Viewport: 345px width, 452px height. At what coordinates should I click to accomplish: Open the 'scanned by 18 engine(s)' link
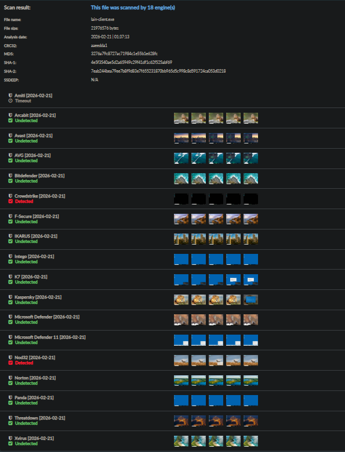[x=133, y=8]
